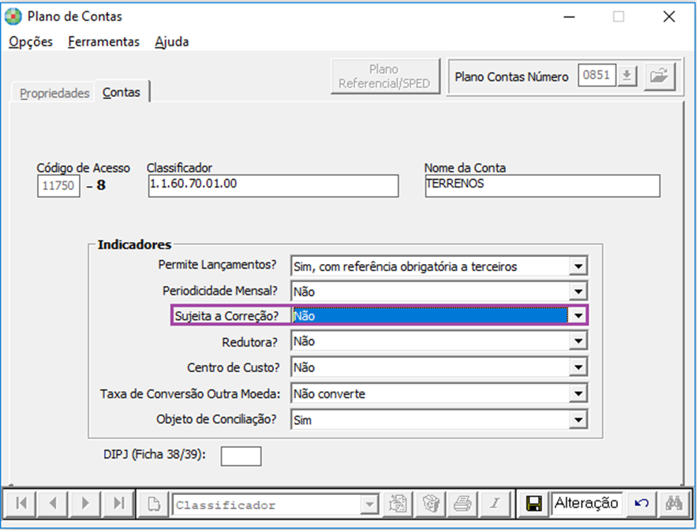
Task: Click Código de Acesso field 11750
Action: [58, 185]
